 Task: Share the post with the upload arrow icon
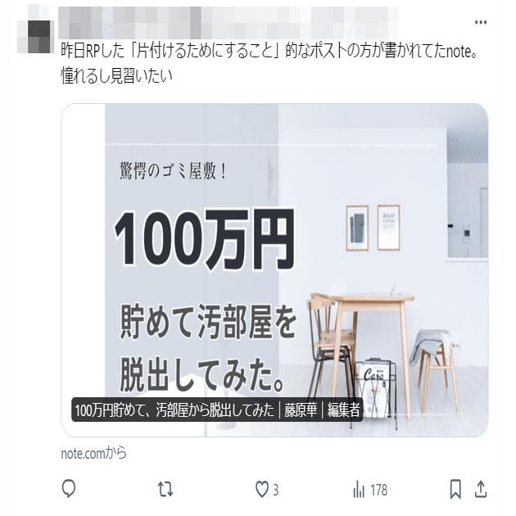[481, 489]
